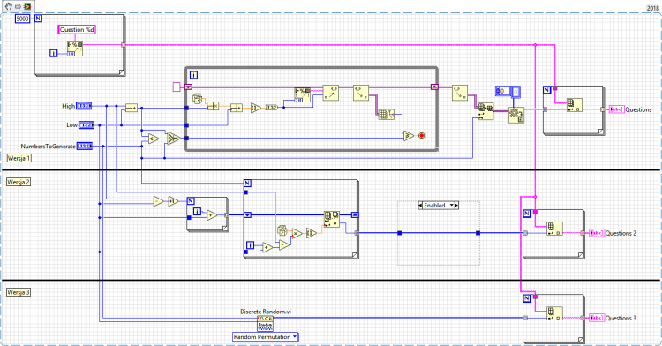This screenshot has height=346, width=662.
Task: Click the Discrete Random.vi node
Action: pos(265,324)
